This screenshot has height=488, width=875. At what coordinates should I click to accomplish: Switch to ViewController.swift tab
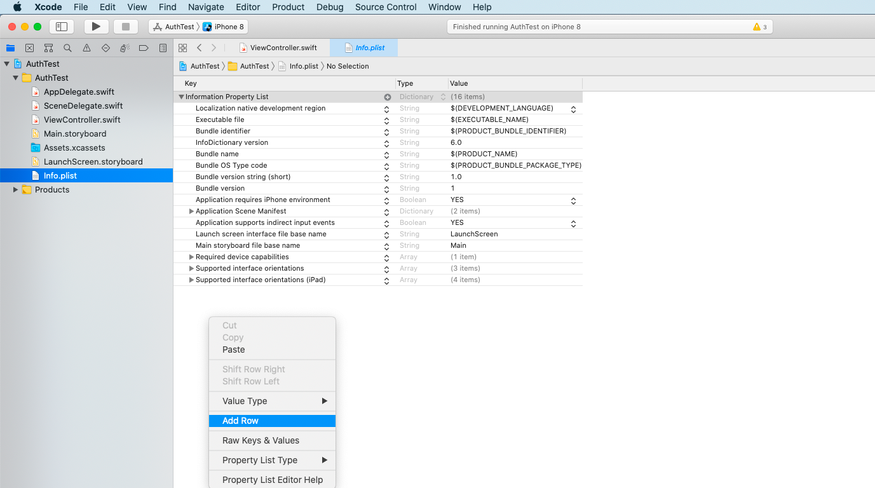[278, 48]
